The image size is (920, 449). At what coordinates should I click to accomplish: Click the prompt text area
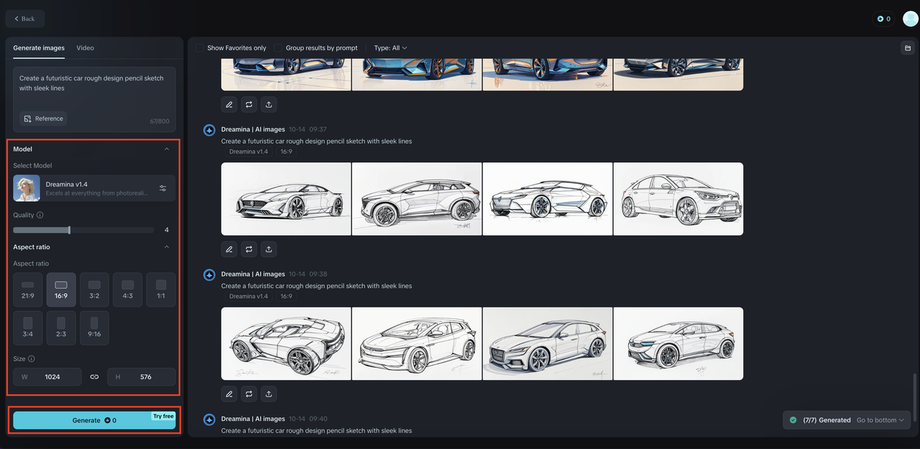[x=94, y=100]
